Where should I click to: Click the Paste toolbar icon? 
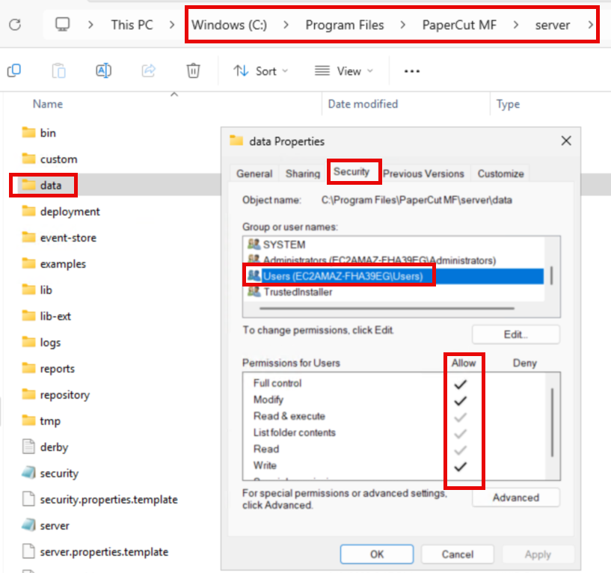[x=58, y=70]
